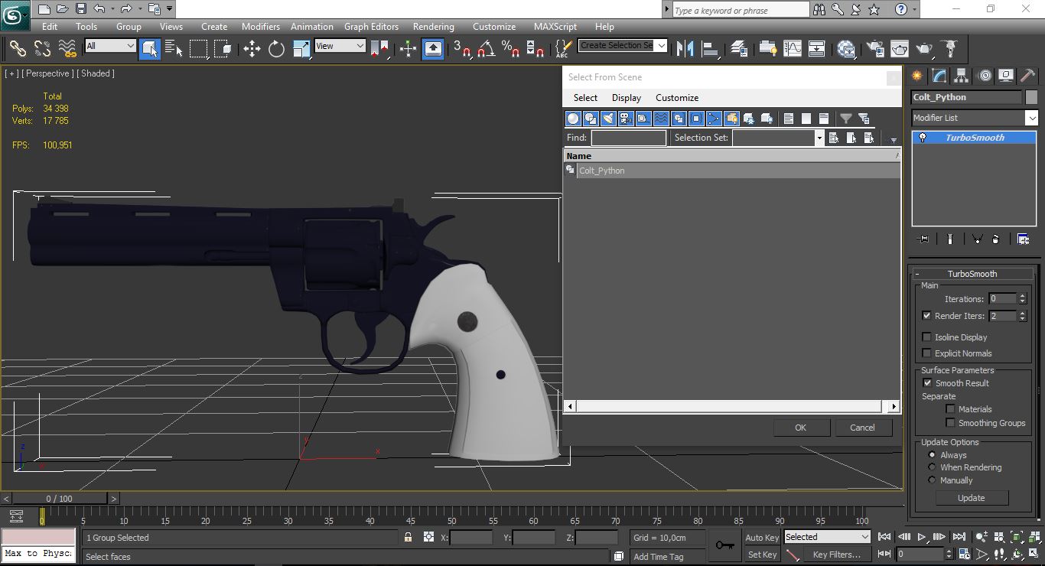Open the Curve Editor

click(793, 49)
